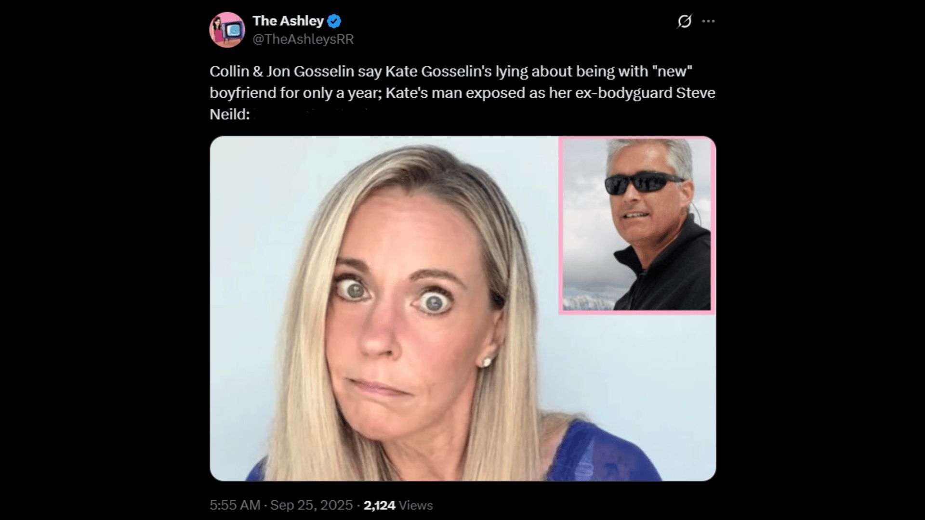Click the pink border of the inset photo
Screen dimensions: 925x520
click(x=561, y=225)
